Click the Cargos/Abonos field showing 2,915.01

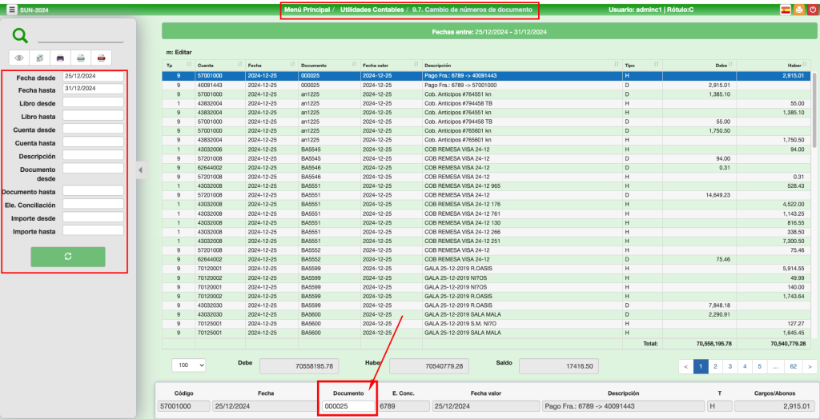774,406
